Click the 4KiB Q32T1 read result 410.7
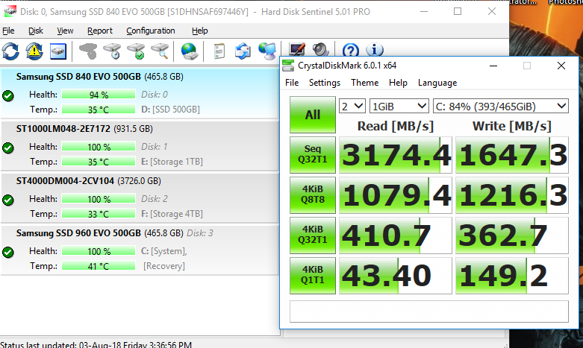 coord(396,235)
